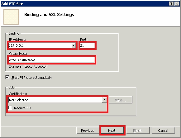181x138 pixels.
Task: Go back with the Previous button
Action: 88,131
